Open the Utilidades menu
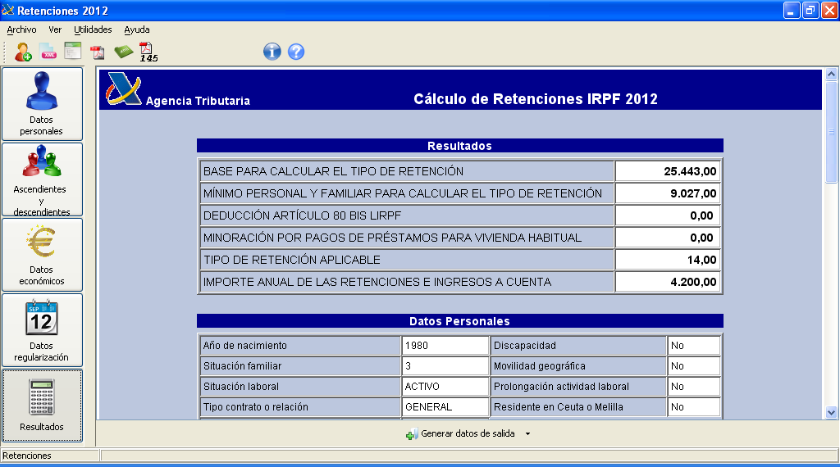The image size is (840, 467). pyautogui.click(x=93, y=29)
